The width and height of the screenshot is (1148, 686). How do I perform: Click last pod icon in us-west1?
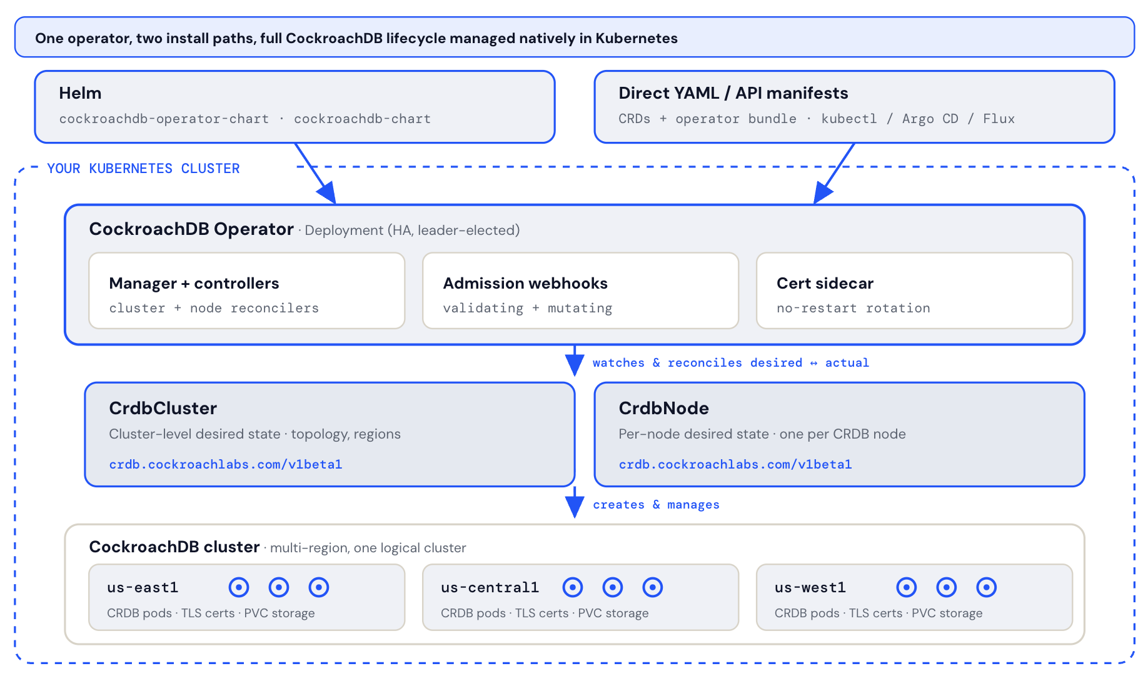(987, 587)
